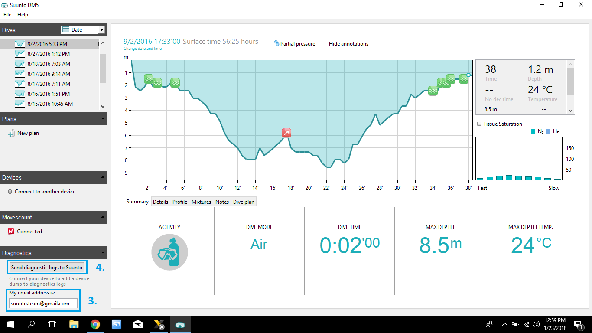
Task: Click the New plan plus icon
Action: tap(11, 134)
